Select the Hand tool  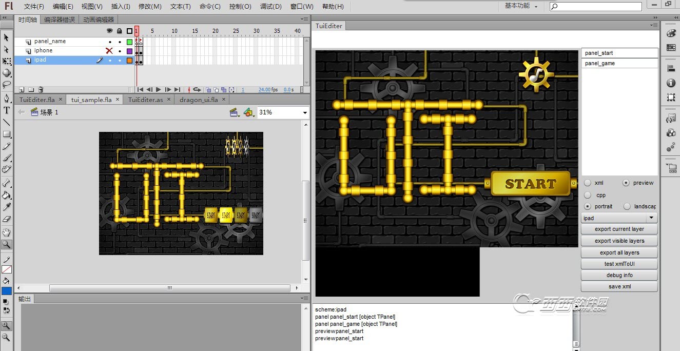point(7,232)
